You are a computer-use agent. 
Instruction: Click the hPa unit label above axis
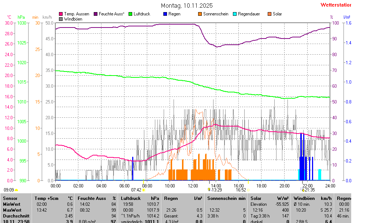(21, 17)
